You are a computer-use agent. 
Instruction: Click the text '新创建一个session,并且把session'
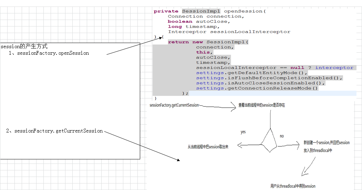pos(327,142)
